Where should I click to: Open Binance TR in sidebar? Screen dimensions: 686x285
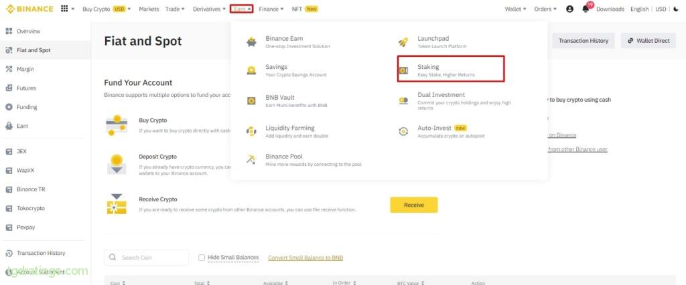point(25,189)
